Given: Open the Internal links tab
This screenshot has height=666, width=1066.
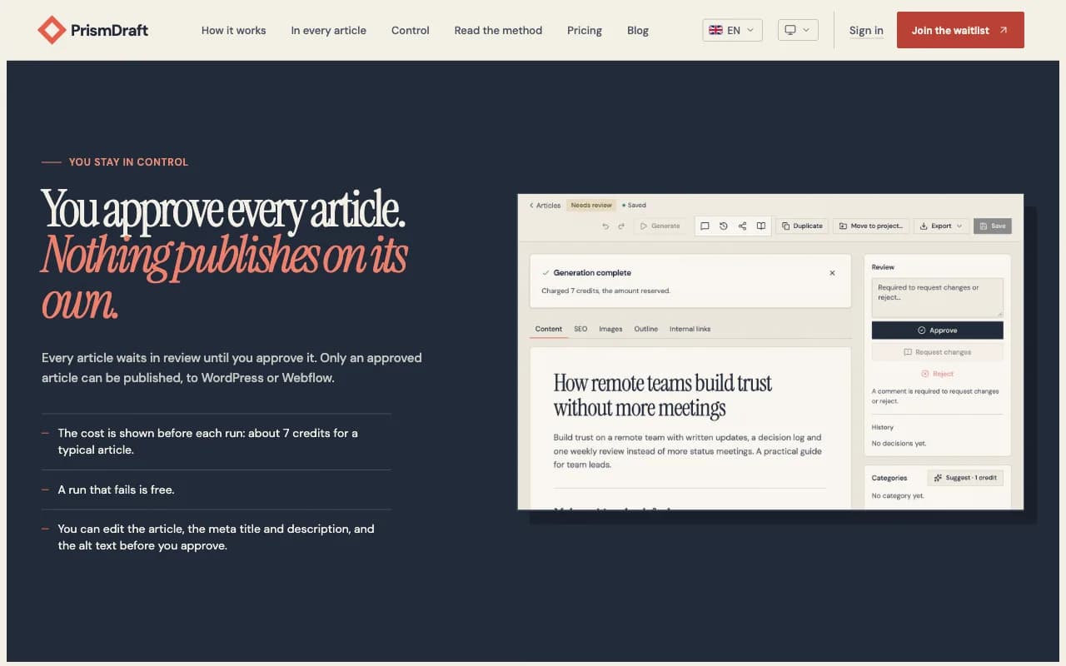Looking at the screenshot, I should (x=690, y=329).
